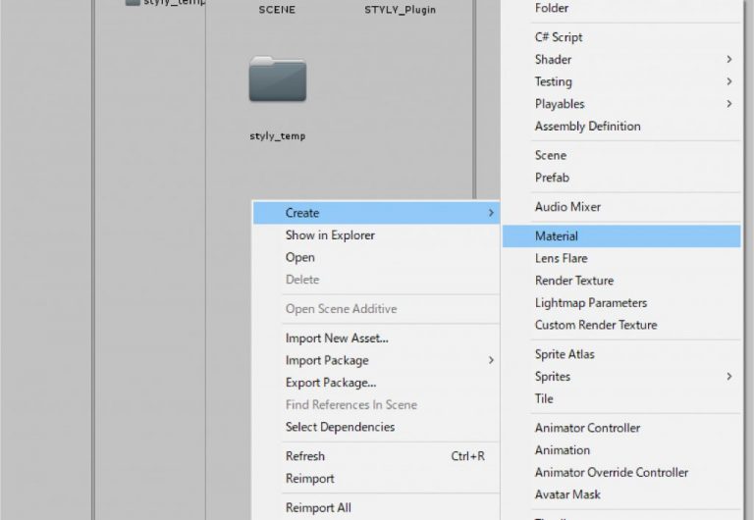
Task: Create a new Audio Mixer
Action: [x=567, y=207]
